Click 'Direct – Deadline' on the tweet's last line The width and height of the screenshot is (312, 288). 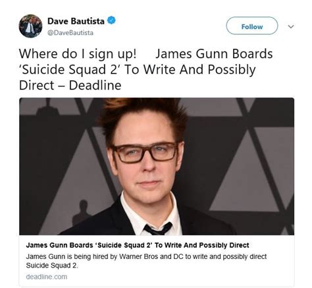[70, 85]
